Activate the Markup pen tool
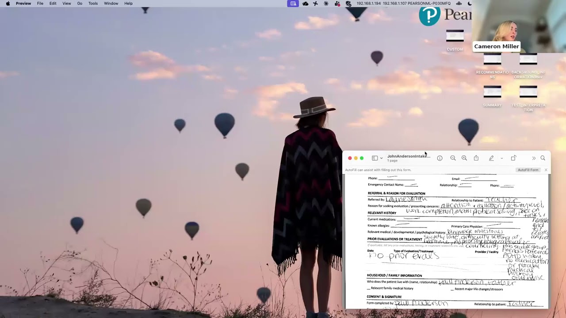This screenshot has height=318, width=566. pyautogui.click(x=491, y=158)
